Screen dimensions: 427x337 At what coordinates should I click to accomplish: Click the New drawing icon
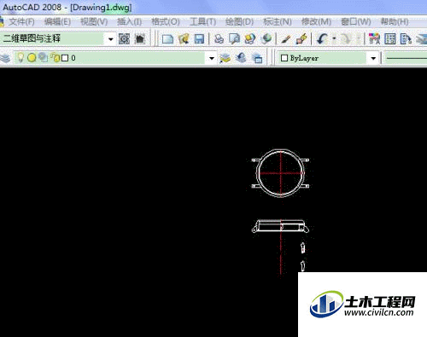tap(167, 38)
